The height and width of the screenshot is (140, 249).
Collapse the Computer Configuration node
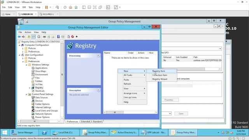coord(19,45)
